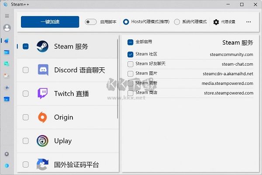This screenshot has width=262, height=175.
Task: Click steamcdn-a.akamaihd.net domain text
Action: point(228,73)
